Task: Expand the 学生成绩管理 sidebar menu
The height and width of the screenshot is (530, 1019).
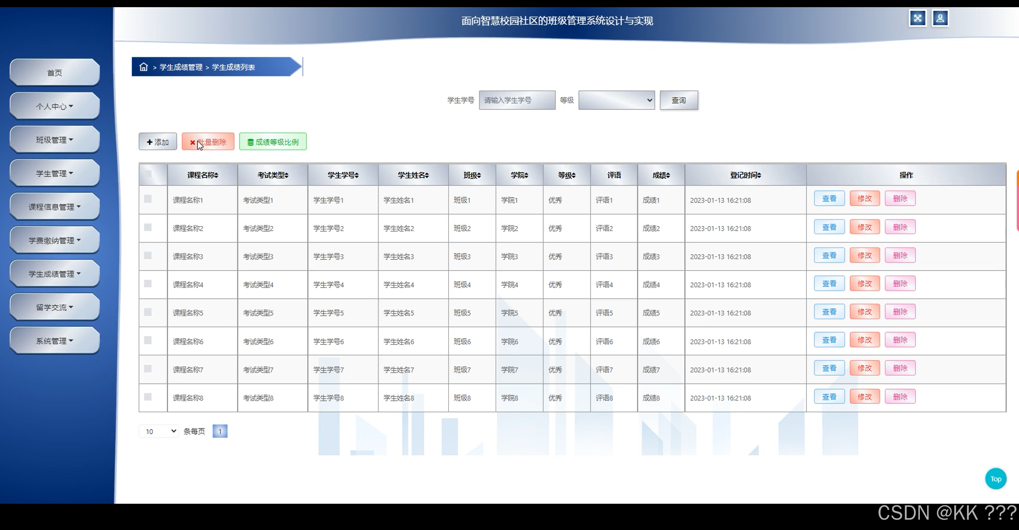Action: pos(54,273)
